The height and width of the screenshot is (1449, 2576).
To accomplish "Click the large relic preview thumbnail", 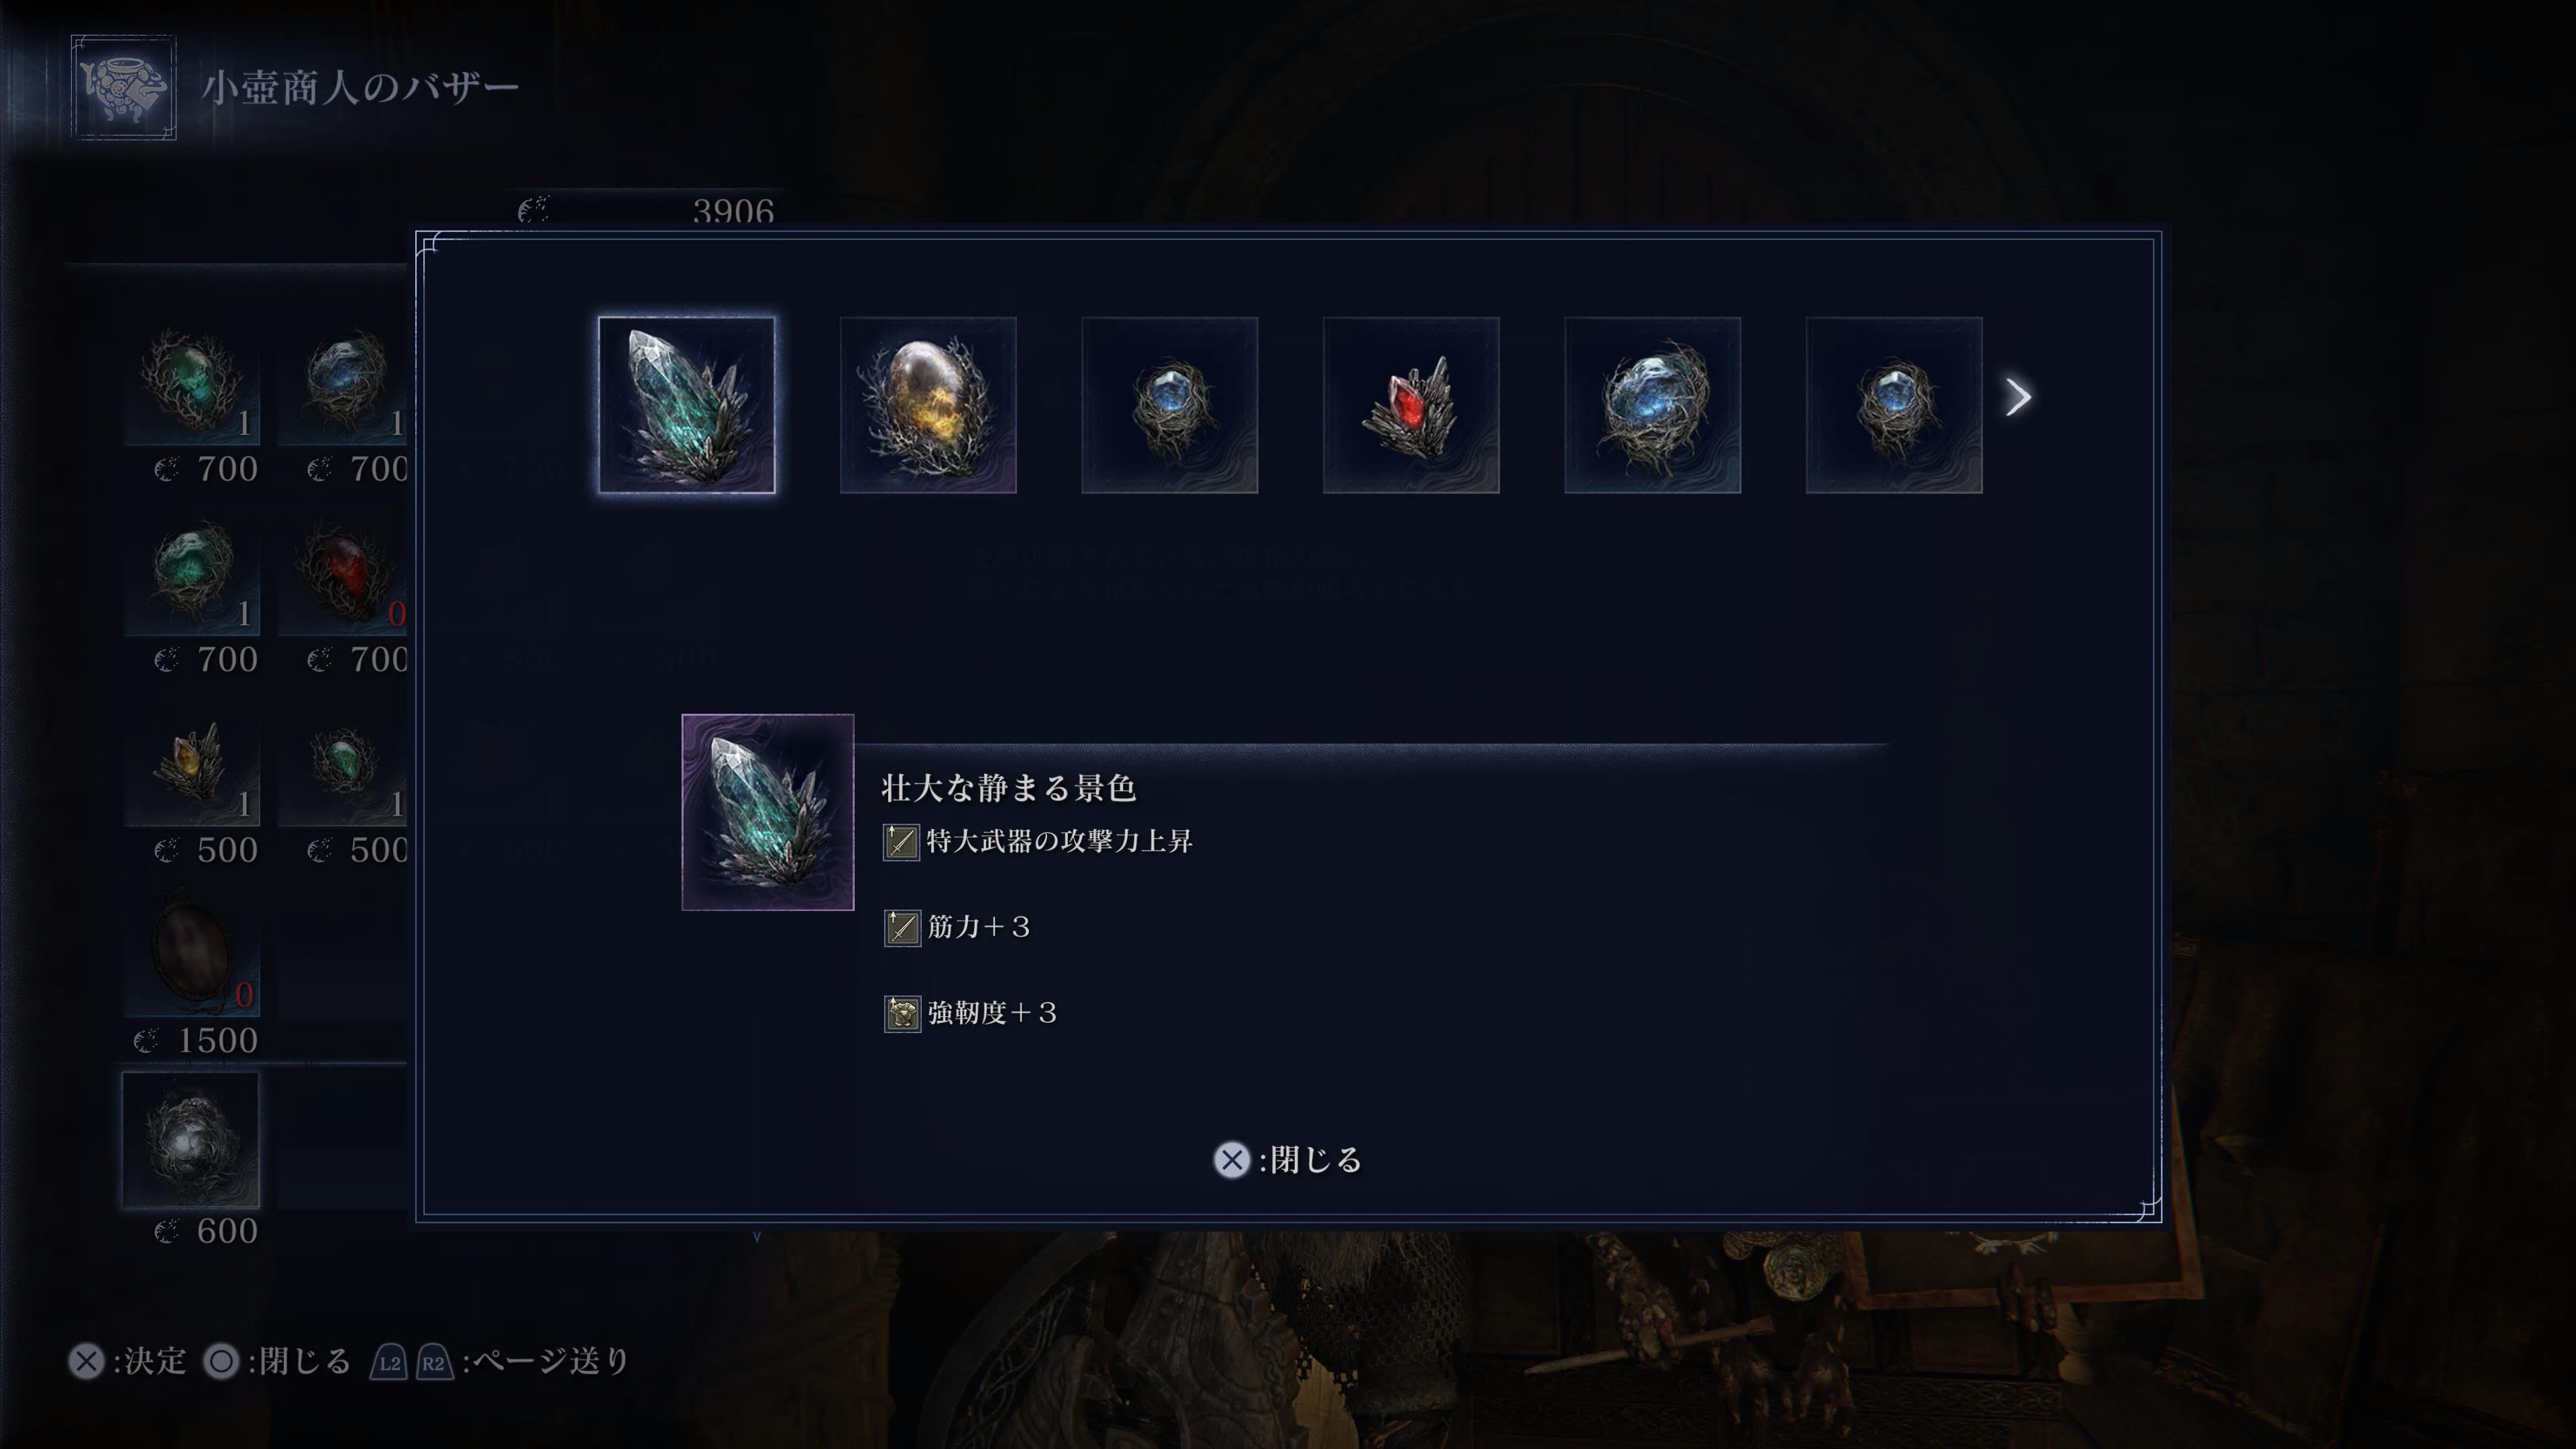I will (x=768, y=812).
